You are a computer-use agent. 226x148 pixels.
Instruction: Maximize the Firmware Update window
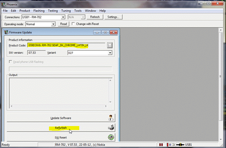pyautogui.click(x=105, y=33)
